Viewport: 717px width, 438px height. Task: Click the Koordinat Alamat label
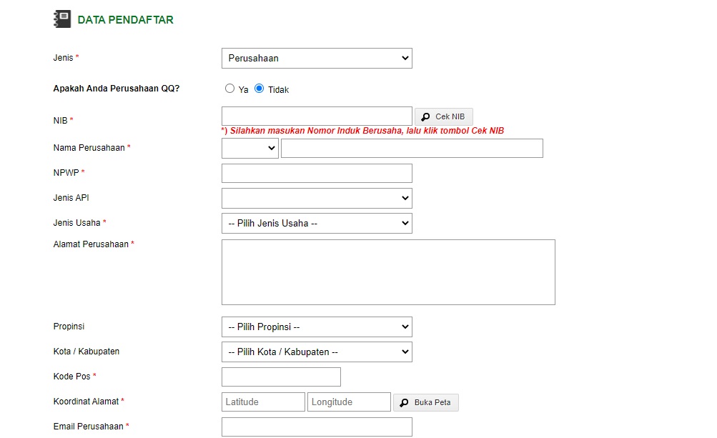click(89, 402)
